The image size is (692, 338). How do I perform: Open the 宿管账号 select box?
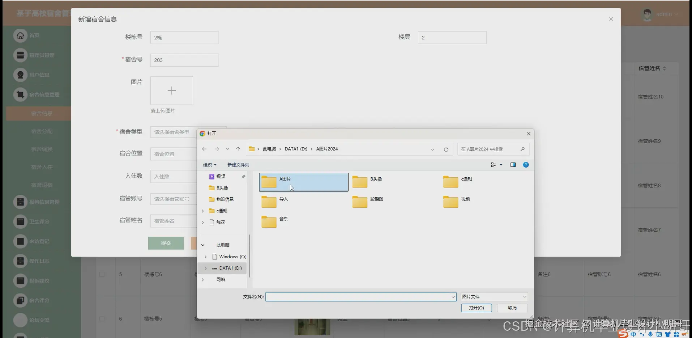pos(174,199)
